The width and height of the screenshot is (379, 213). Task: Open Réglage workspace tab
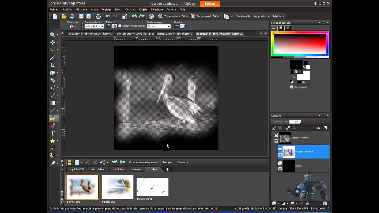pos(189,4)
